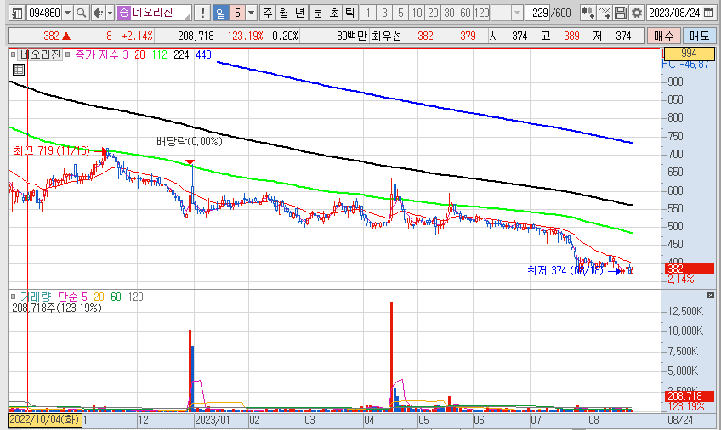The width and height of the screenshot is (721, 430).
Task: Click the 최고 719 (11/16) high label
Action: 52,150
